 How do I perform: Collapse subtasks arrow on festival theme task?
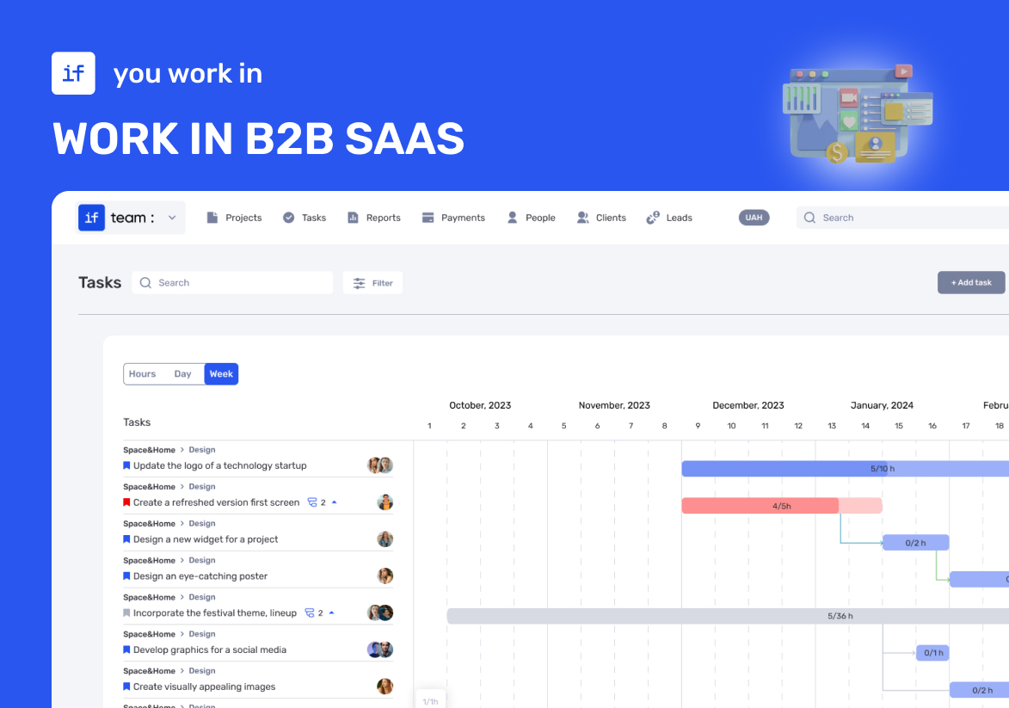tap(331, 613)
